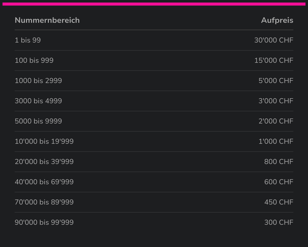Click the Aufpreis column header
This screenshot has height=247, width=308.
tap(277, 20)
